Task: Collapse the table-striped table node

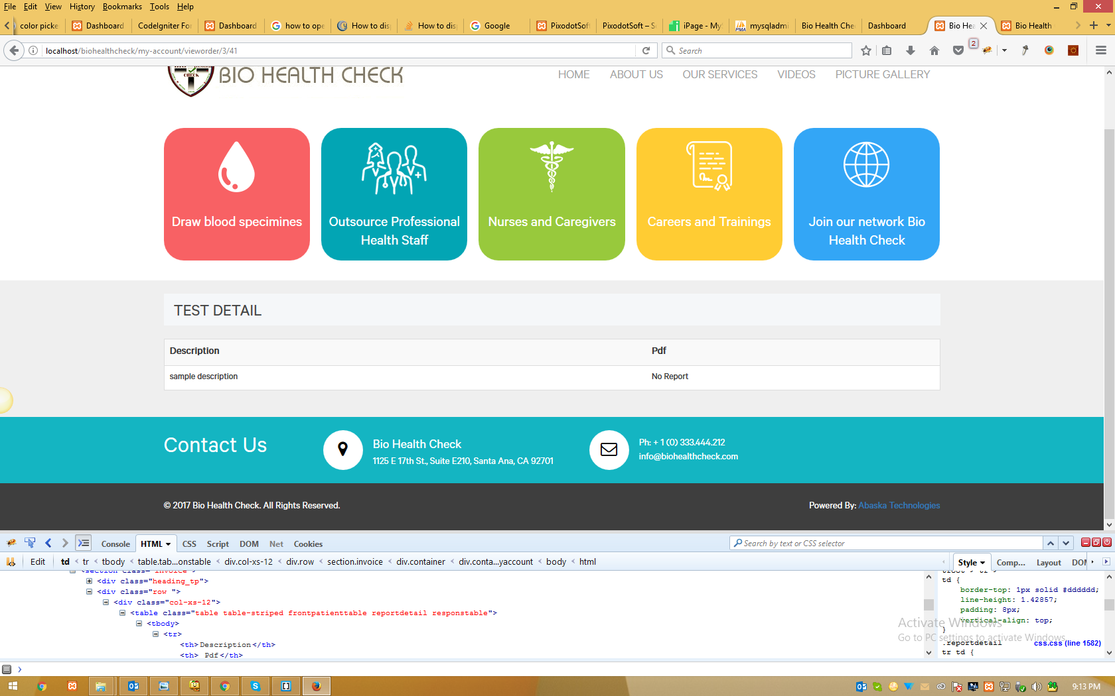Action: coord(122,613)
